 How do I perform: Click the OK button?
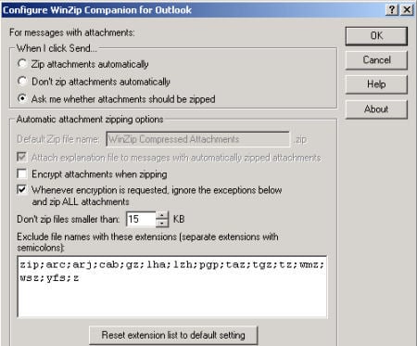[376, 36]
